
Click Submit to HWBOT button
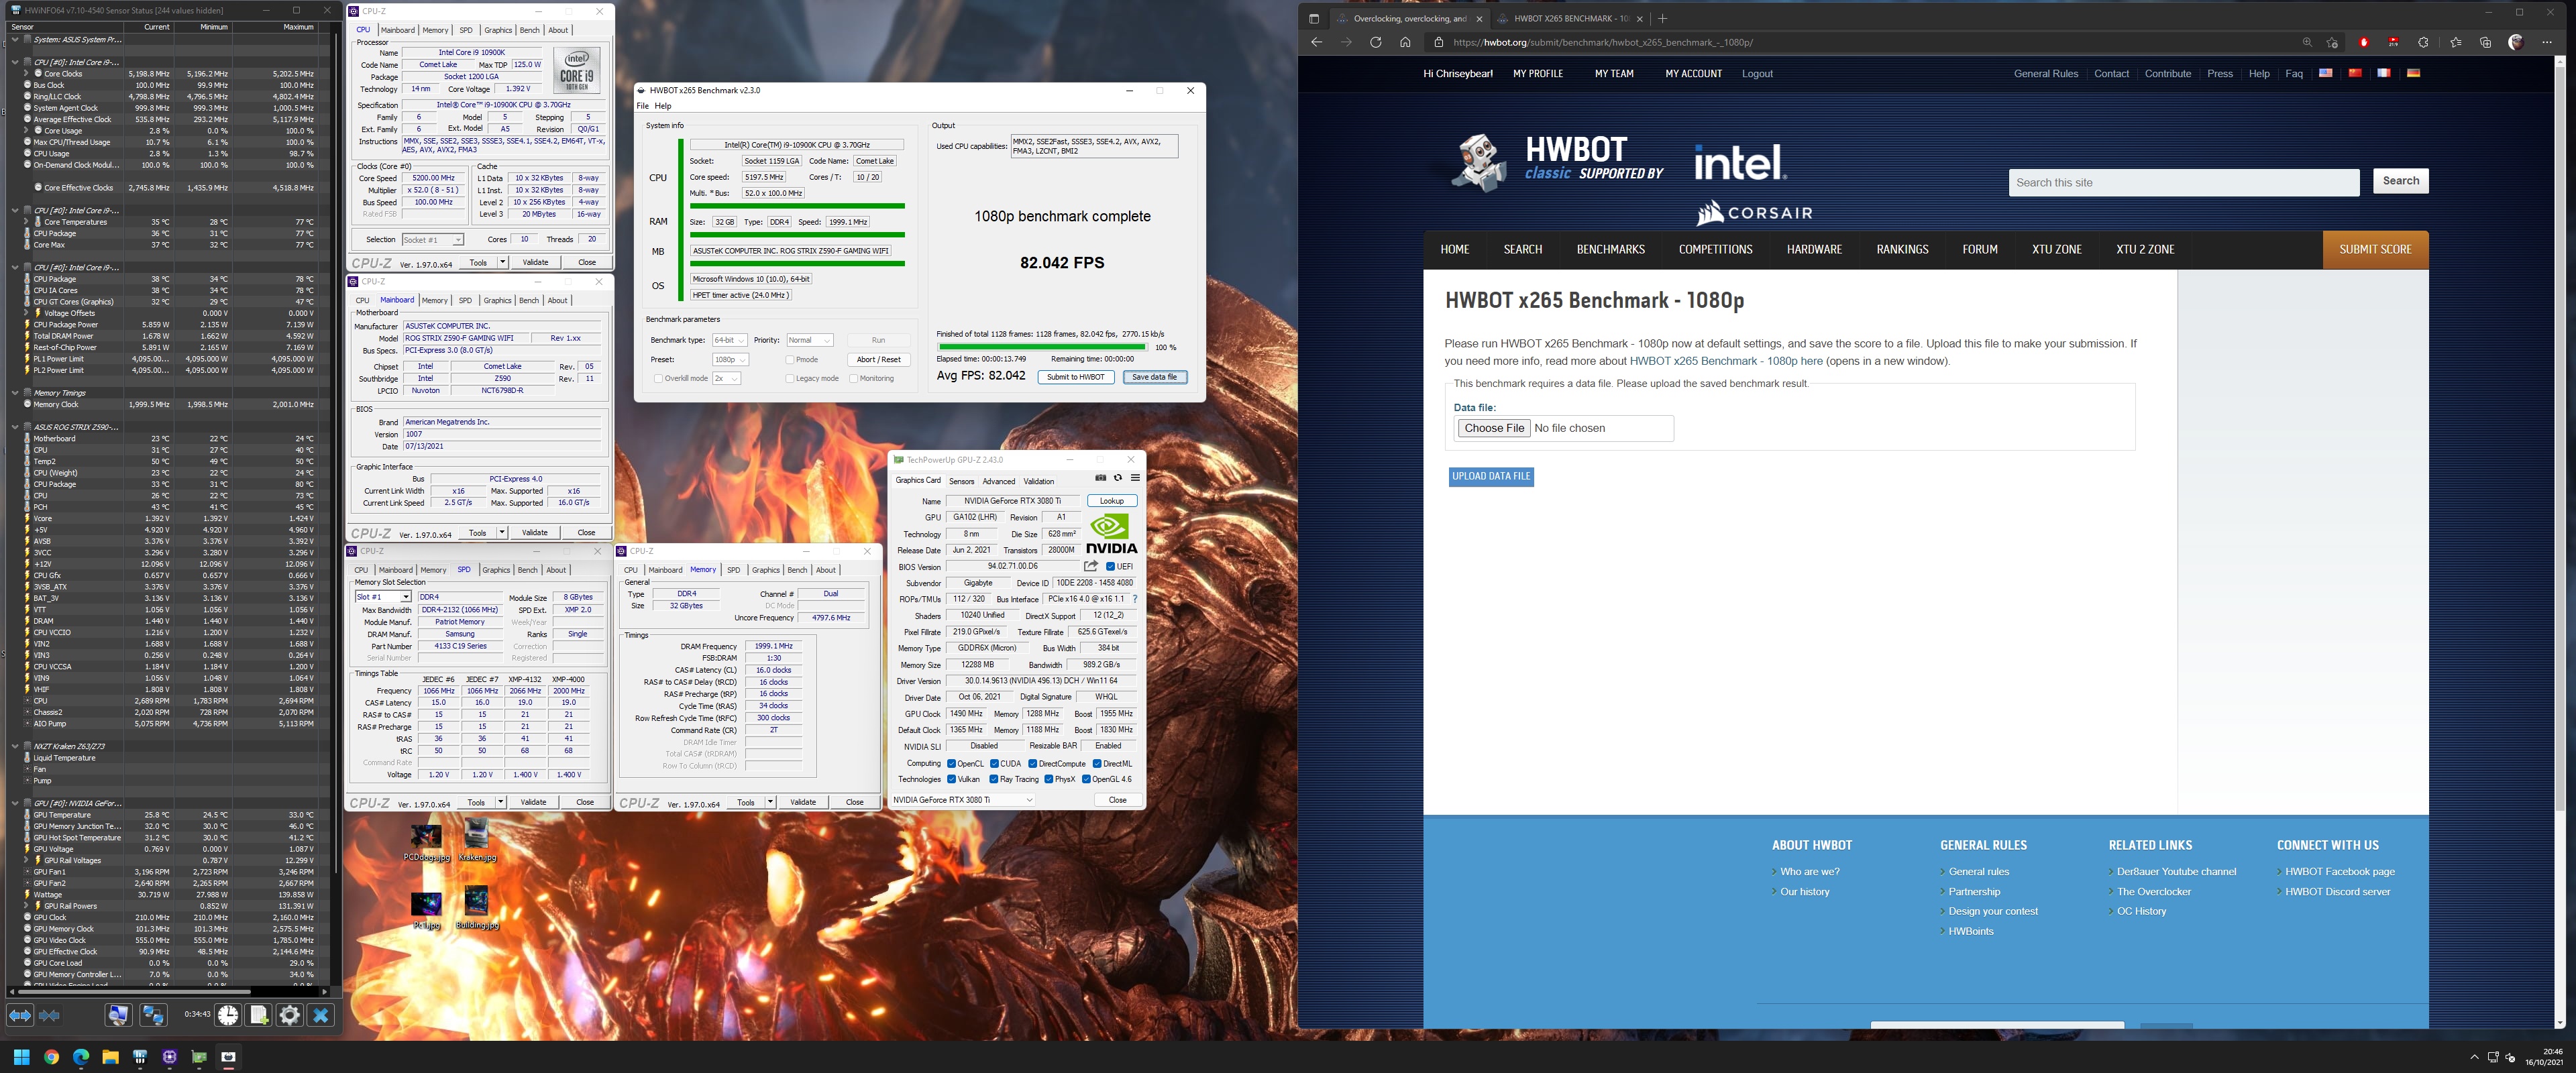(x=1076, y=377)
